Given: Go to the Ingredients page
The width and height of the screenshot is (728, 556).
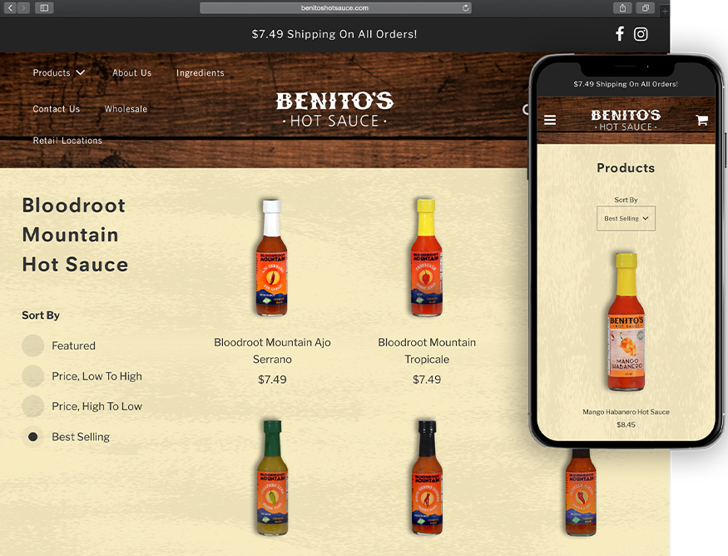Looking at the screenshot, I should coord(201,73).
